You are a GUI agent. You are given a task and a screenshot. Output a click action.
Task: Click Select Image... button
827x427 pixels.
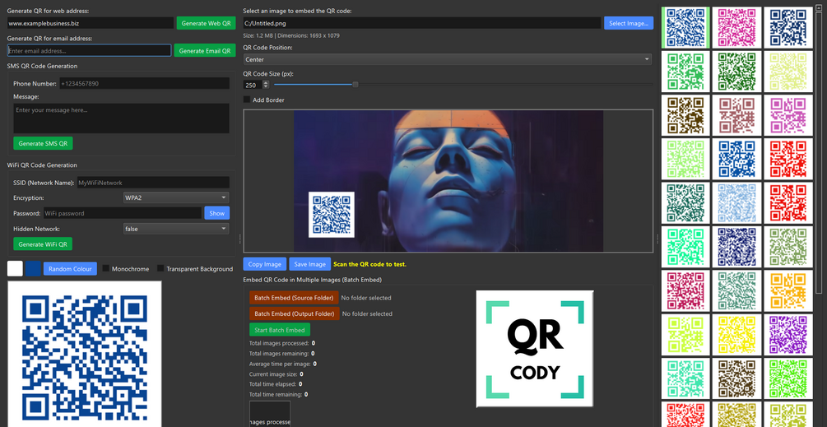[x=629, y=23]
